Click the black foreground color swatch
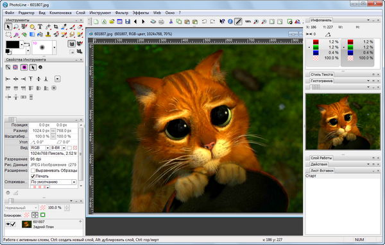Image resolution: width=385 pixels, height=245 pixels. click(13, 44)
